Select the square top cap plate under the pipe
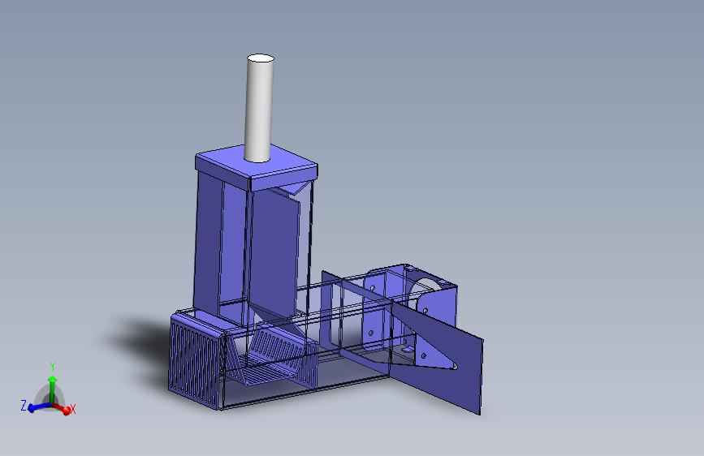 (x=257, y=167)
